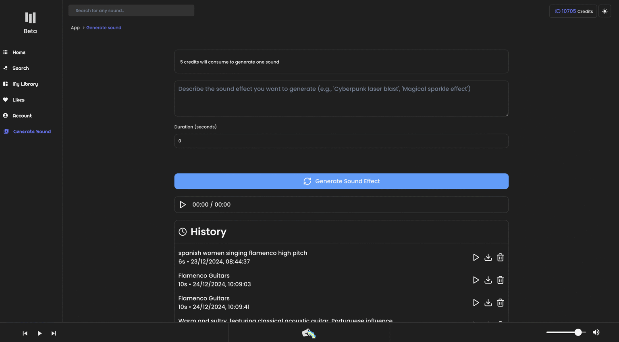Screen dimensions: 619x342
Task: Open My Library in the sidebar
Action: click(25, 84)
